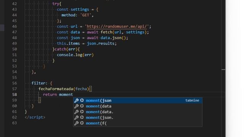Click the tabnine label in suggestion list

[192, 100]
